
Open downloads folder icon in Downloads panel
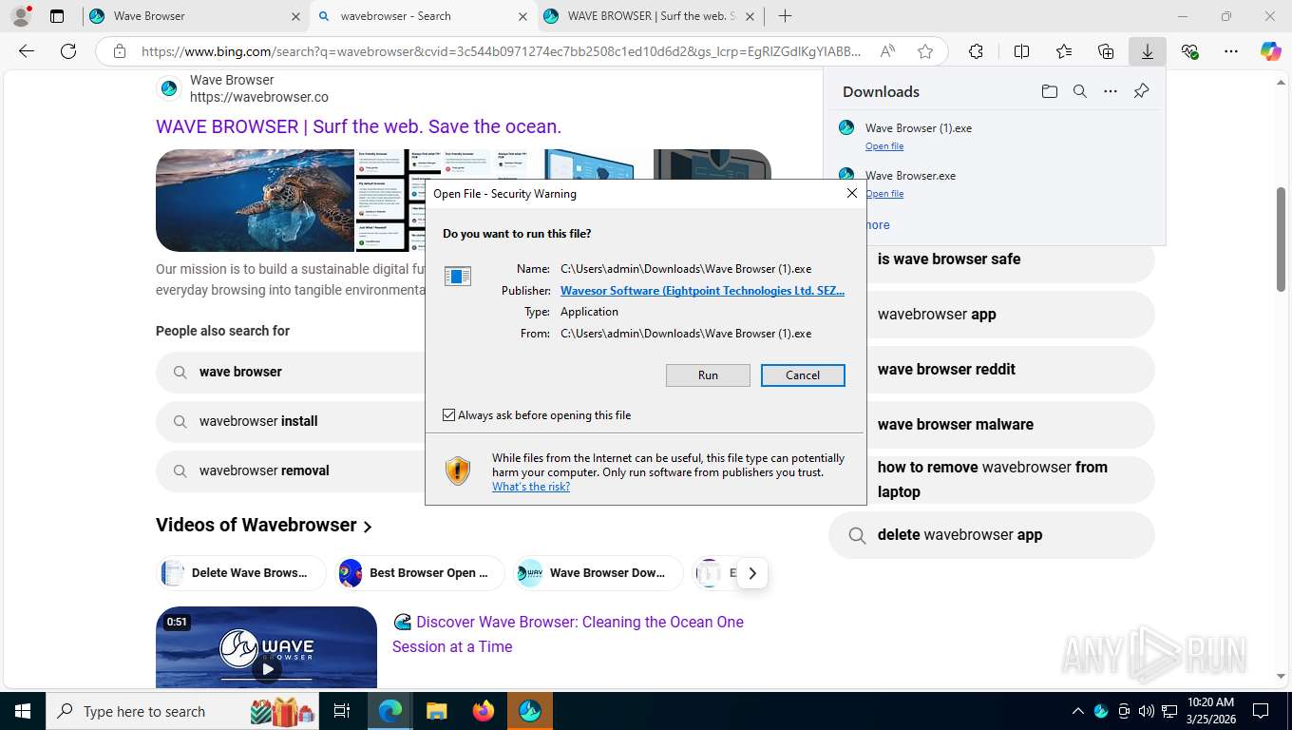tap(1049, 91)
